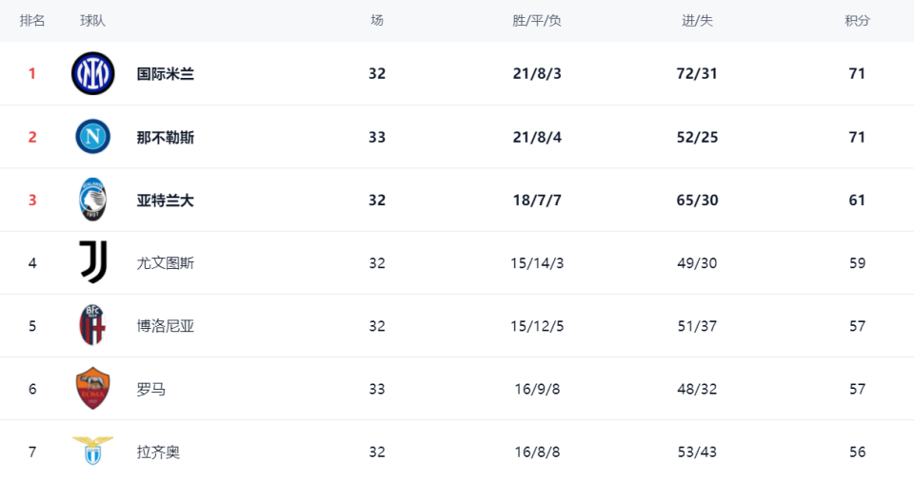Open team page for 国际米兰
This screenshot has width=914, height=481.
click(x=166, y=74)
